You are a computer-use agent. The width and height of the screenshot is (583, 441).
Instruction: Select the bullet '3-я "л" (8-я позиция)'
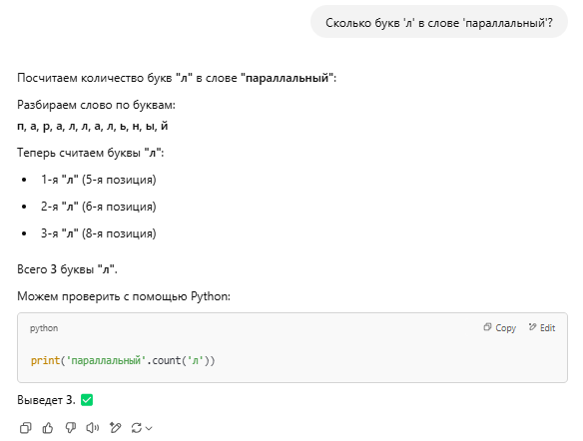[x=99, y=233]
